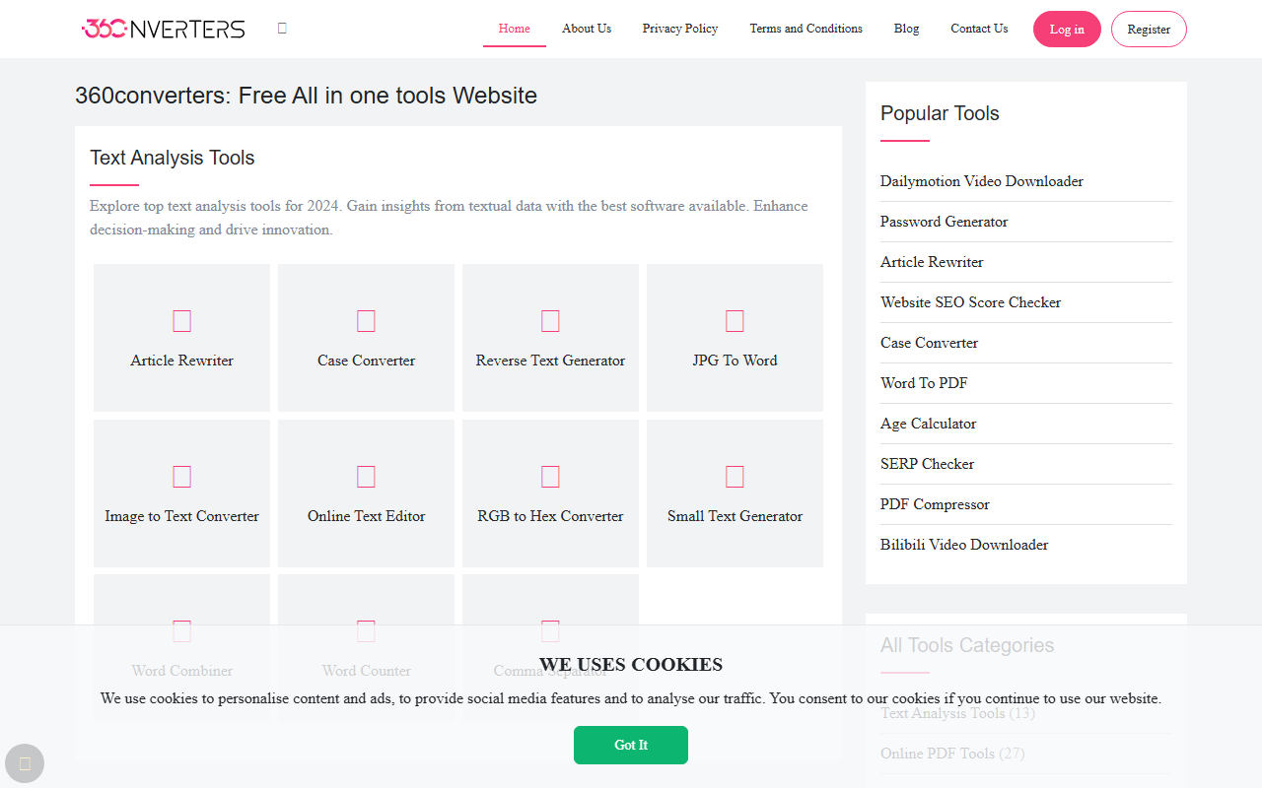Open Case Converter in Popular Tools
Screen dimensions: 1262x788
click(x=929, y=343)
